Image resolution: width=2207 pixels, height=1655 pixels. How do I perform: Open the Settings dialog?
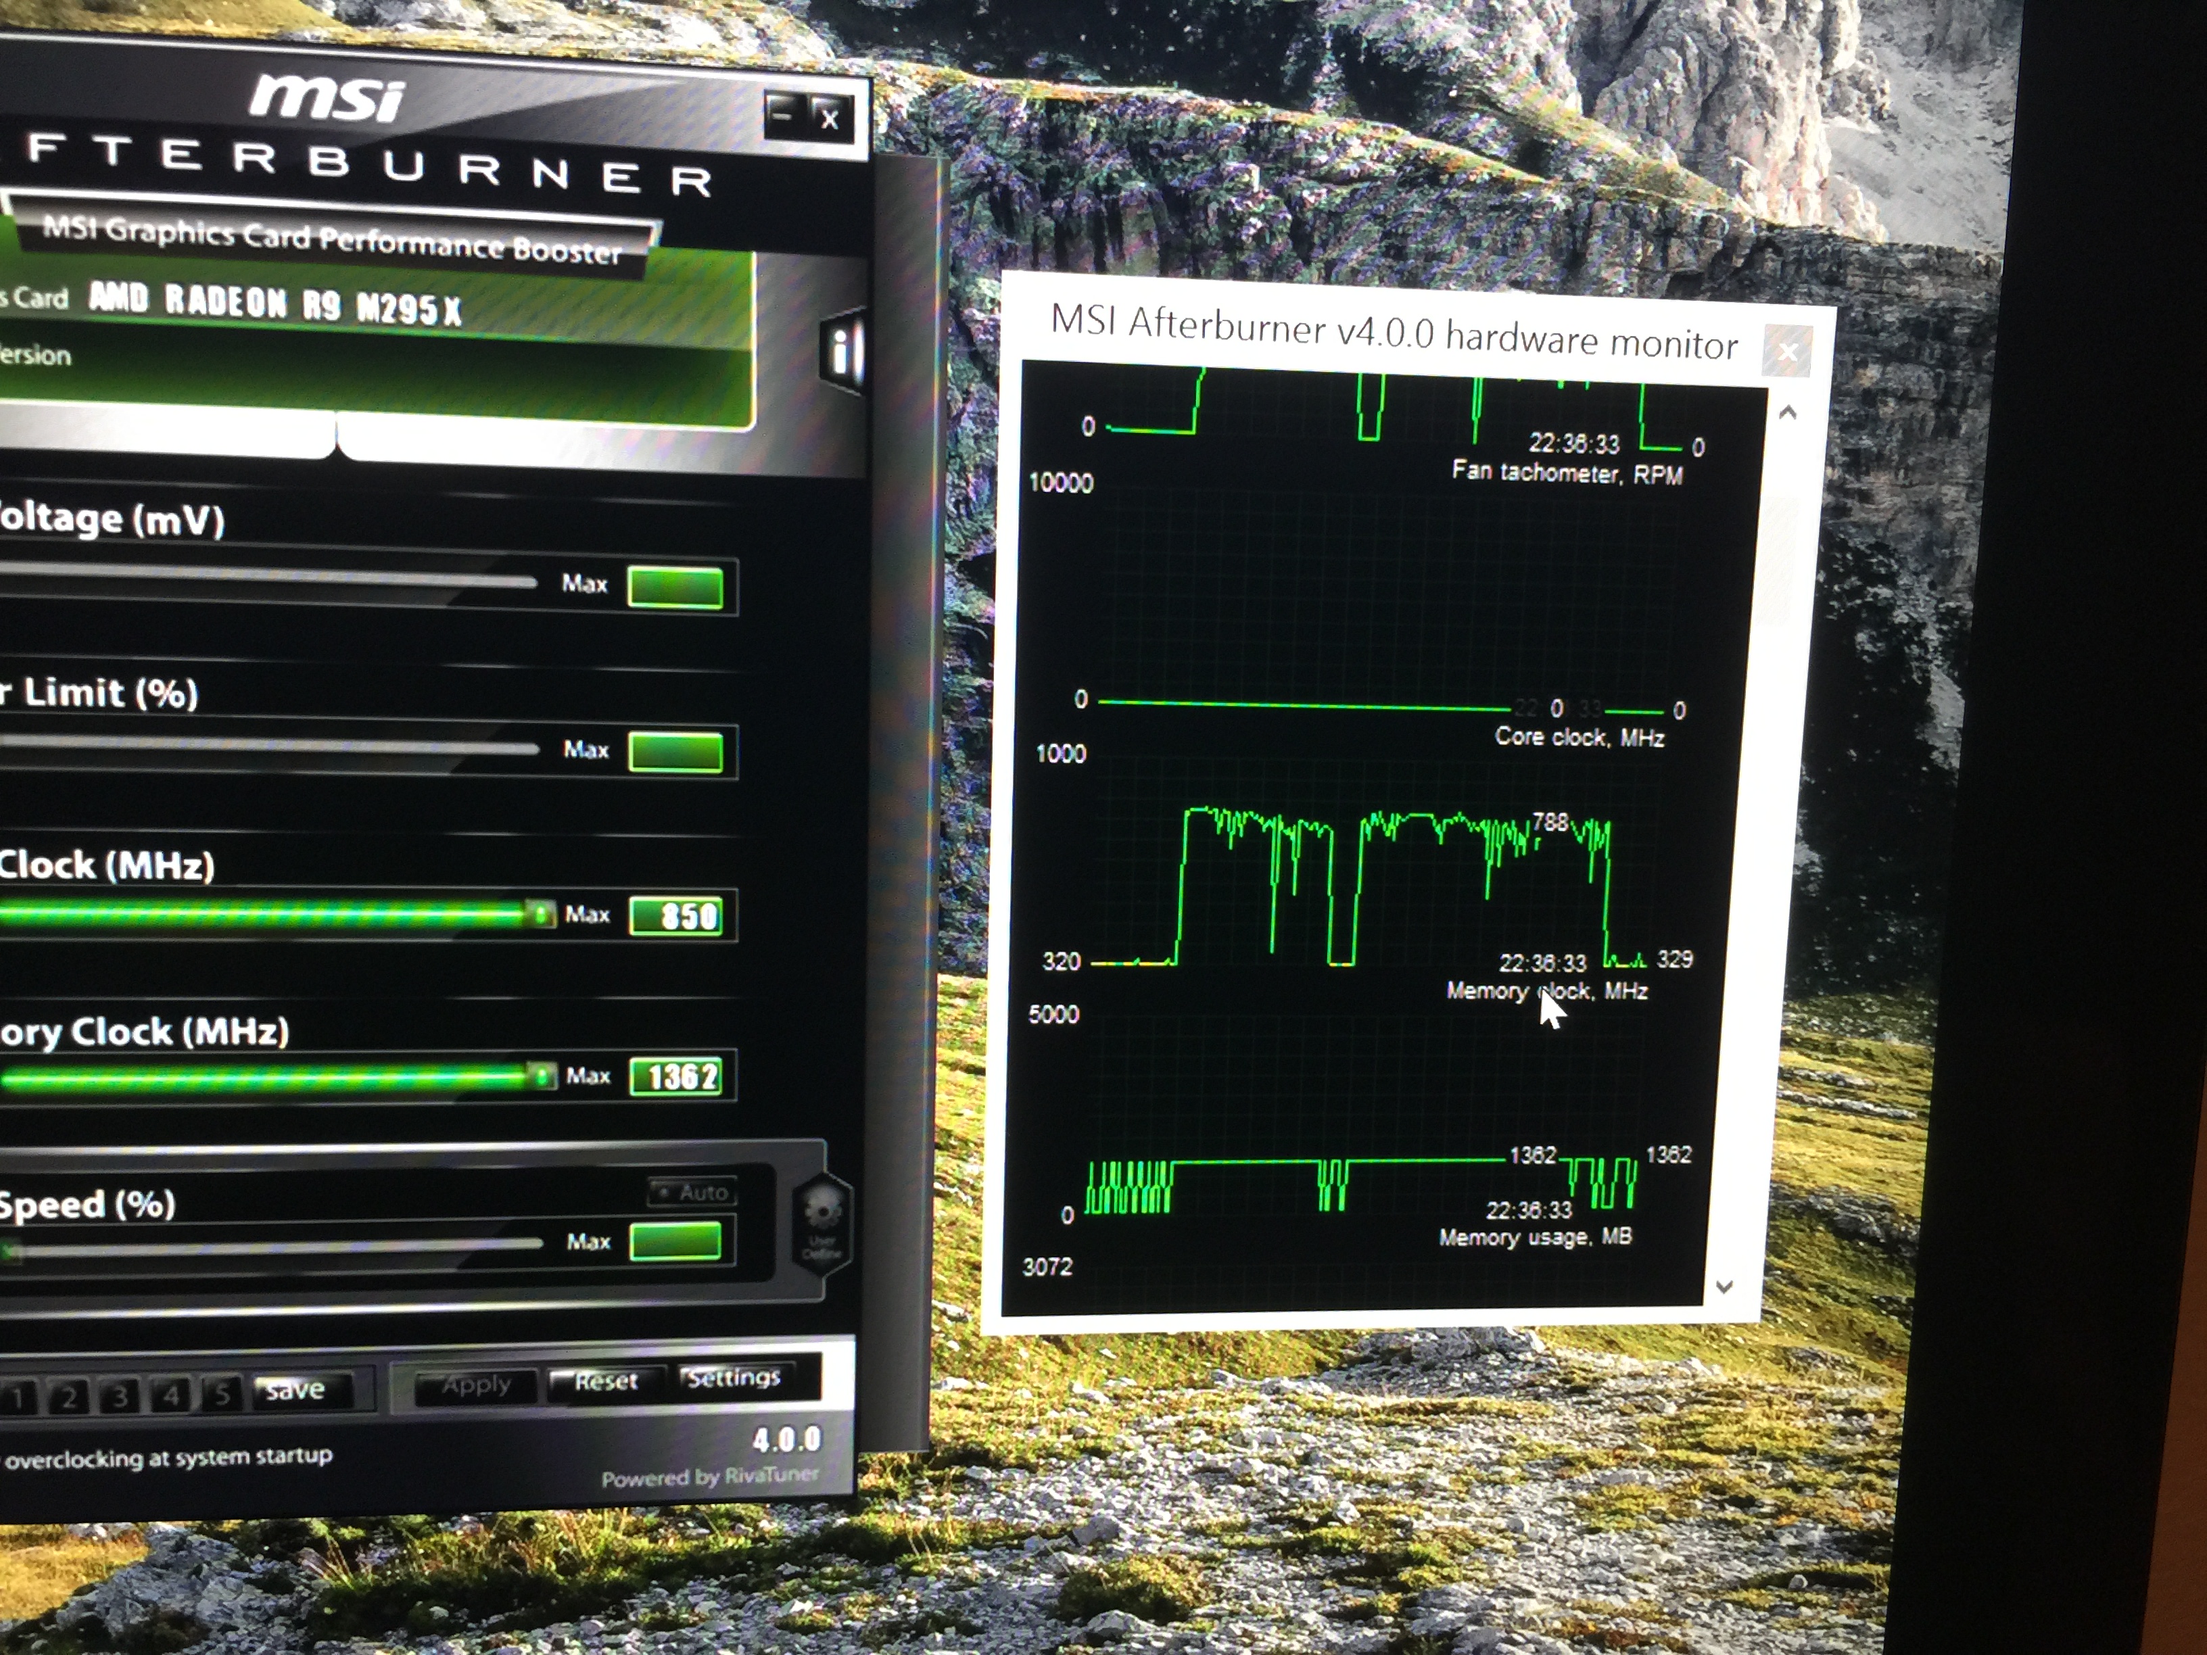click(734, 1378)
